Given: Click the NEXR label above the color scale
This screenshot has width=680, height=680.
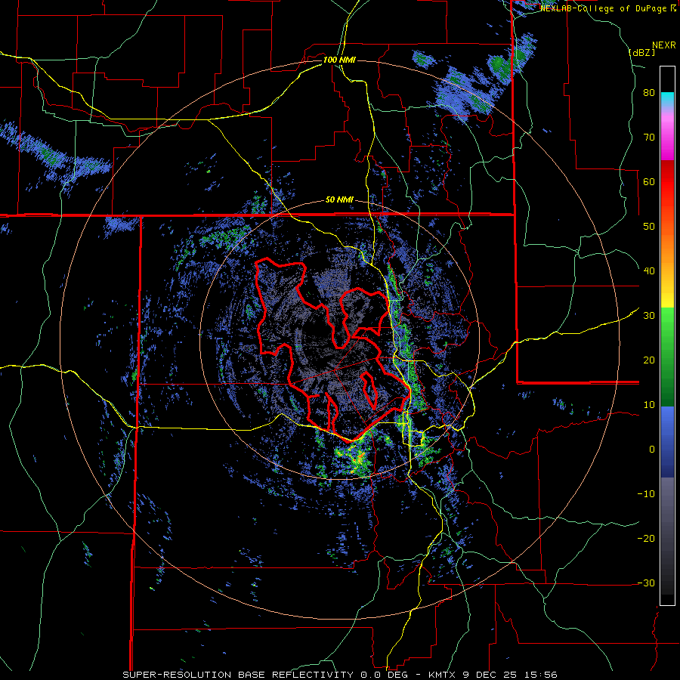Looking at the screenshot, I should click(664, 45).
